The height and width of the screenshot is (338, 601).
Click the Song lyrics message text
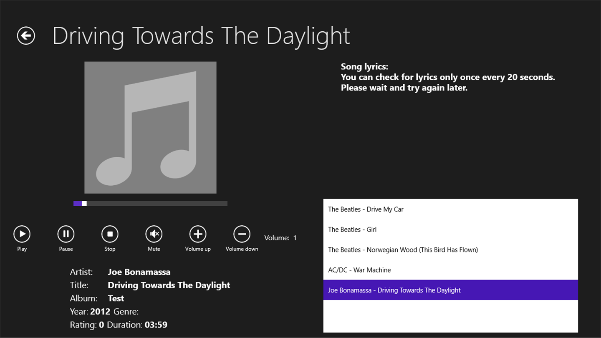tap(447, 77)
